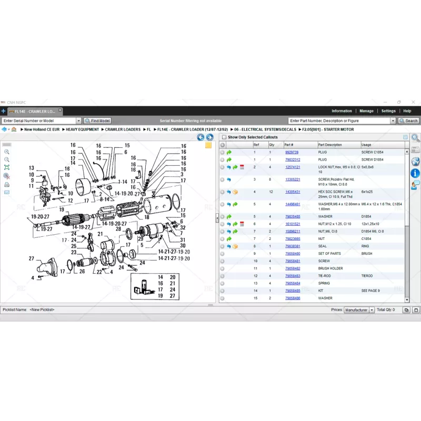The width and height of the screenshot is (421, 421).
Task: Open the feedback chat icon on right sidebar
Action: [415, 184]
